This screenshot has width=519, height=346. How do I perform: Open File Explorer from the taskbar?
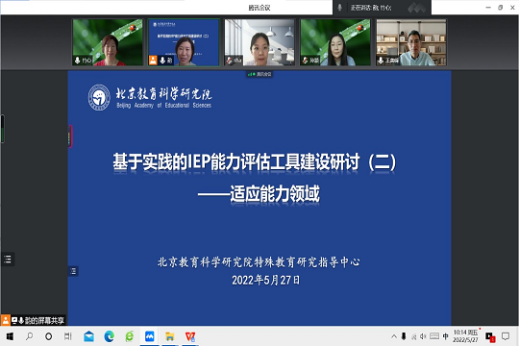tap(170, 336)
